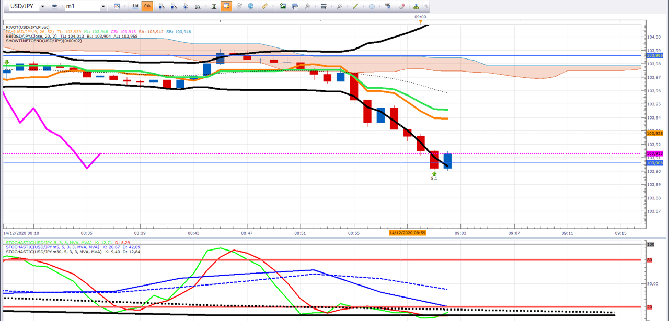
Task: Click the STOCHASTIC(USD/JPY.m5) indicator label
Action: pos(53,247)
